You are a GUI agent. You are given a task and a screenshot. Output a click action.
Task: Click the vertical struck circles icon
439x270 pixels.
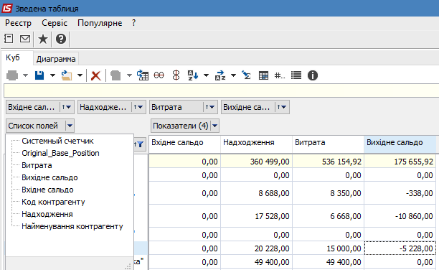176,75
